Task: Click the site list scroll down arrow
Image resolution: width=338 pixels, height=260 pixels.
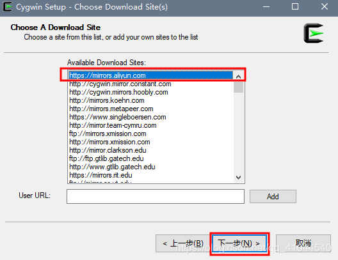Action: (x=238, y=178)
